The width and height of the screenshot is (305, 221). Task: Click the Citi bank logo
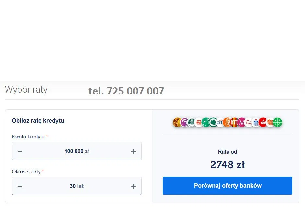pos(220,122)
